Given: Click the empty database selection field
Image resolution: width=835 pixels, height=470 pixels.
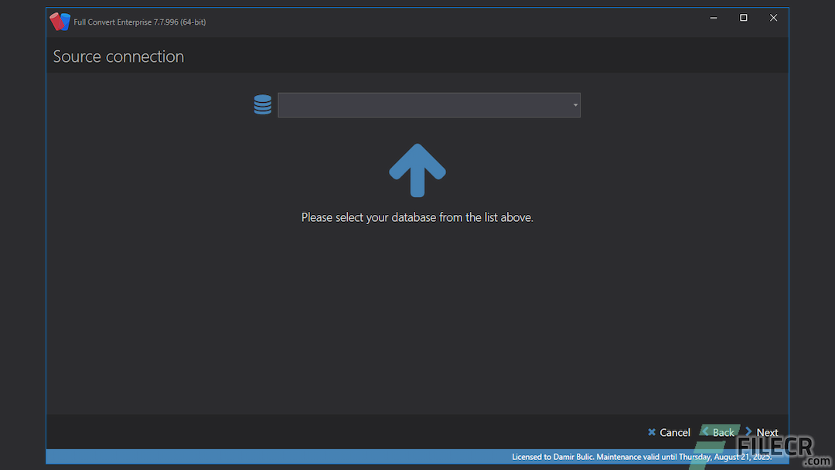Looking at the screenshot, I should [425, 104].
